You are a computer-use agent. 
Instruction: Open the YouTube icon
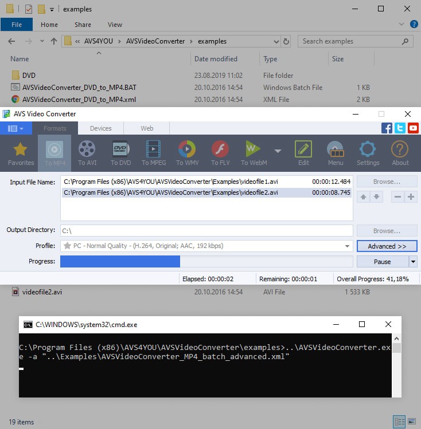413,128
